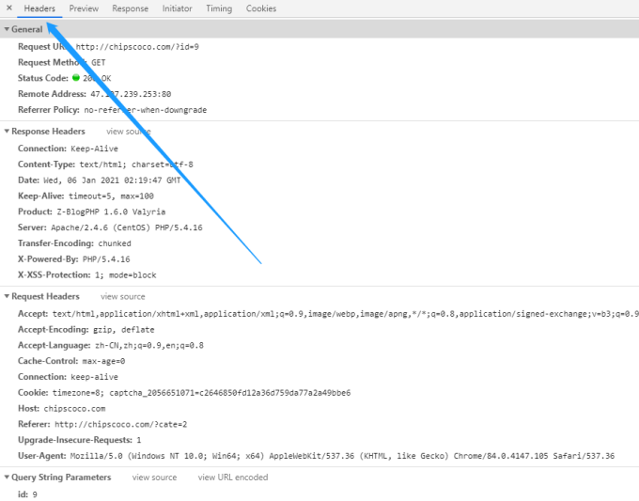Click view source next to Request Headers
639x501 pixels.
(x=123, y=296)
